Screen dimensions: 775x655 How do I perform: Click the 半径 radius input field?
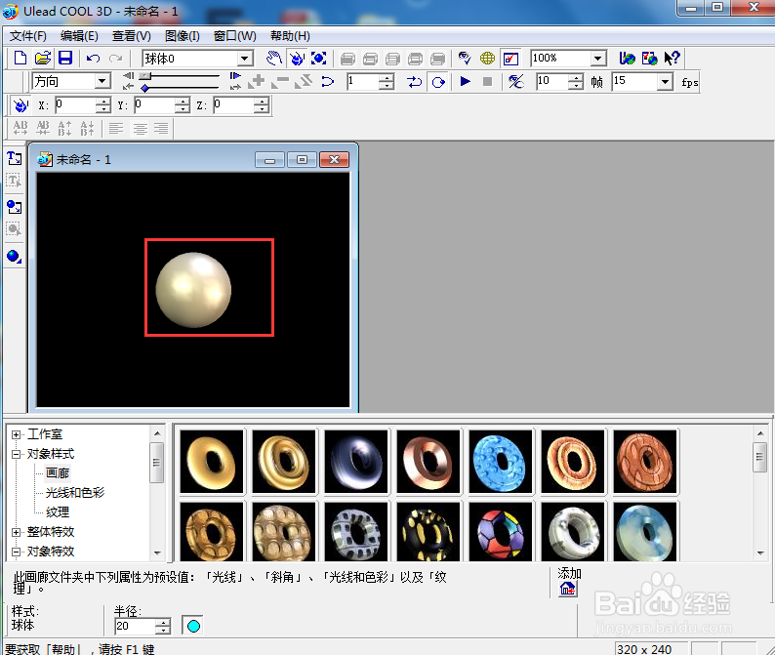coord(135,627)
